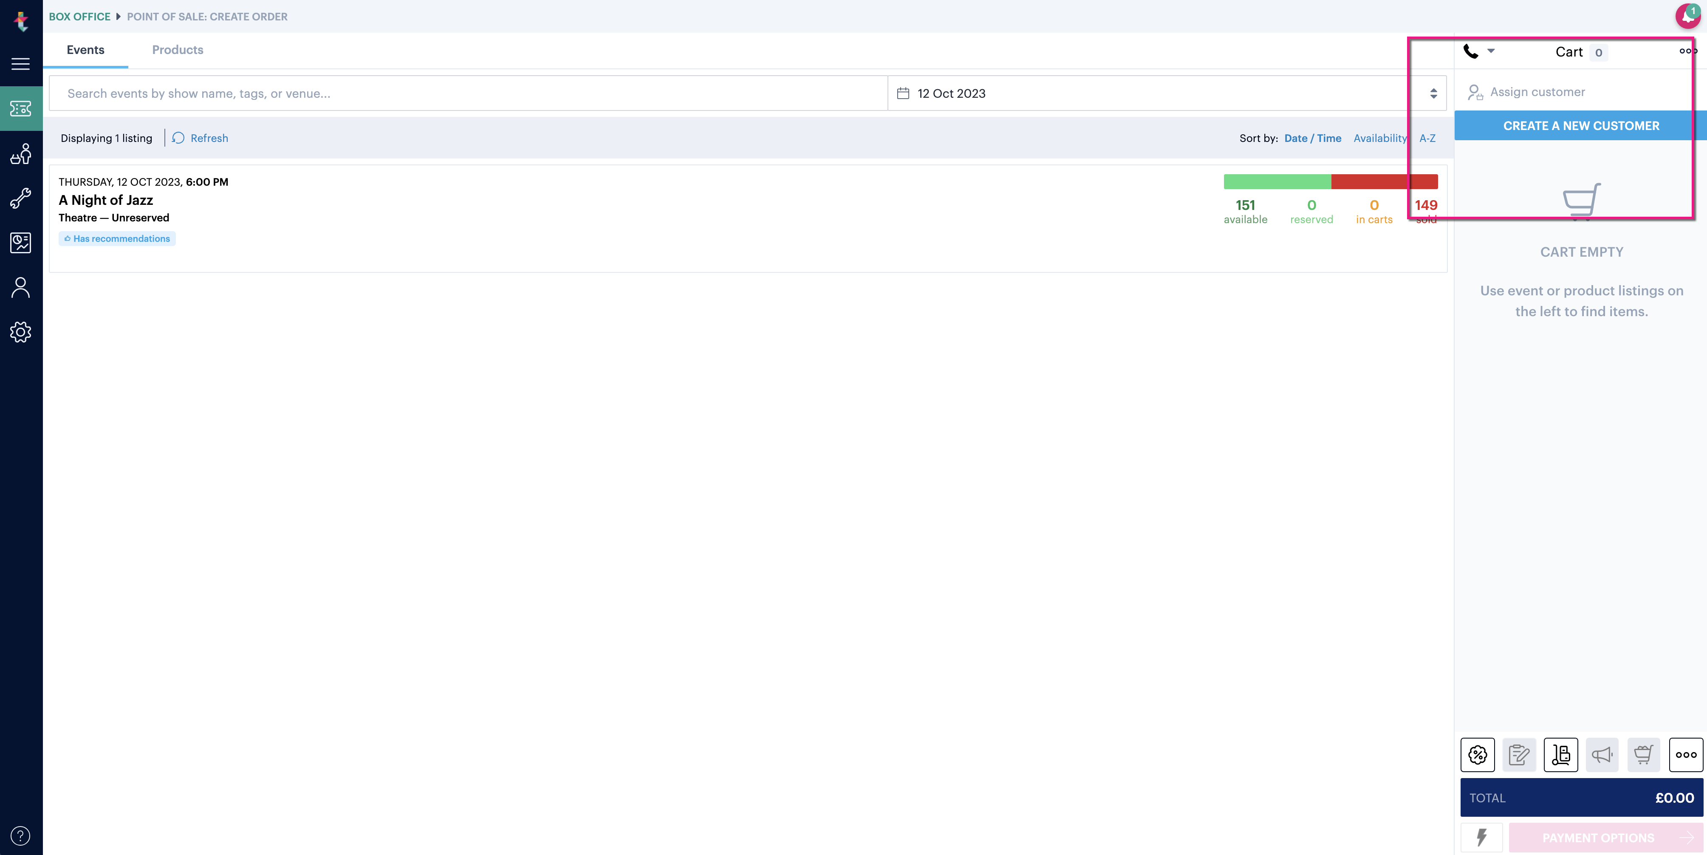
Task: Switch to the Events tab
Action: (x=85, y=50)
